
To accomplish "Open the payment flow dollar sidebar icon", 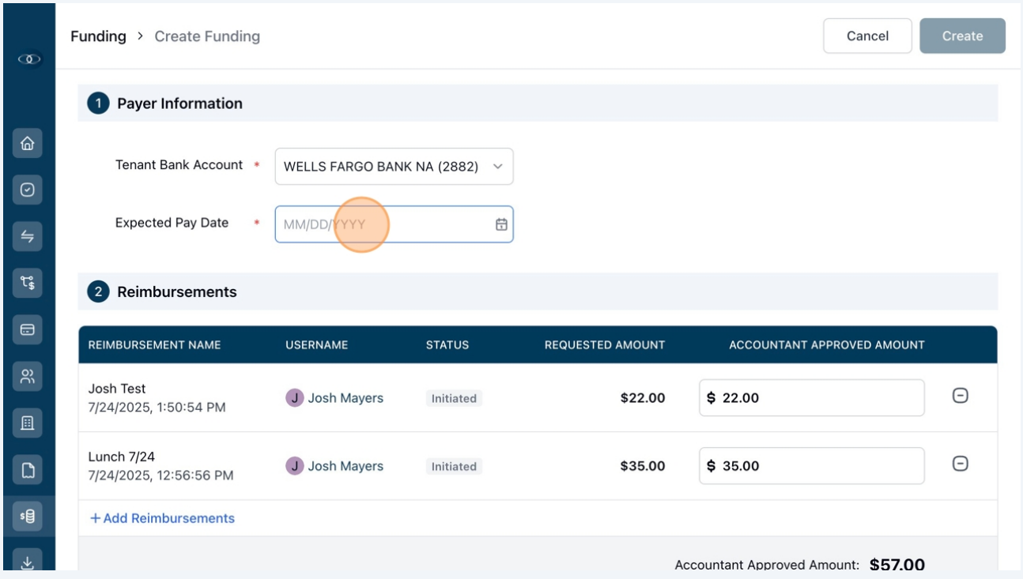I will pos(28,283).
